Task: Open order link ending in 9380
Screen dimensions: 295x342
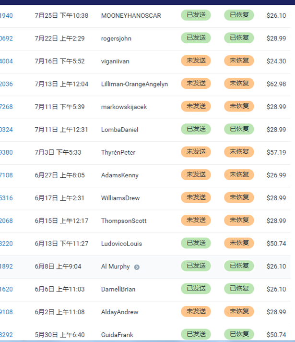Action: pyautogui.click(x=6, y=153)
